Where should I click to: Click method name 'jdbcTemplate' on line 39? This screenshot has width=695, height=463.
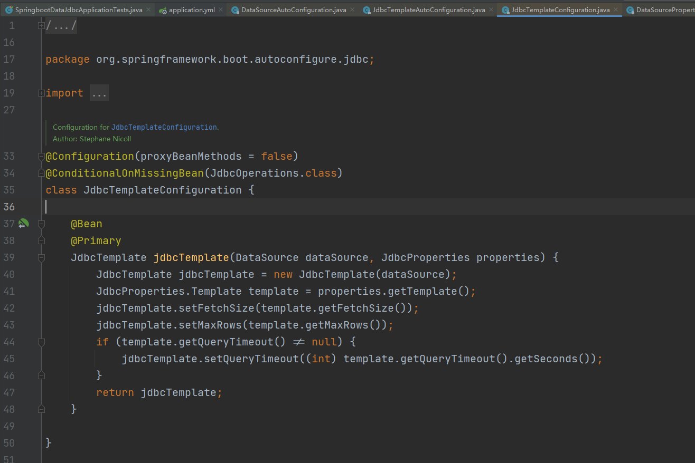191,257
